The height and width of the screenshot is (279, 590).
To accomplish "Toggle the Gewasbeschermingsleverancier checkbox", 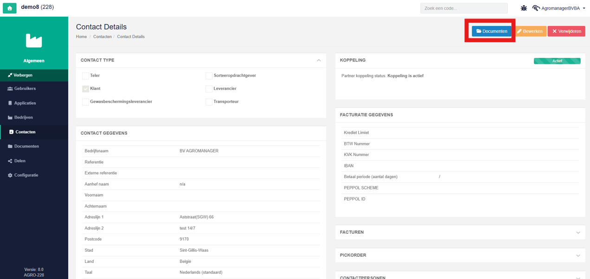I will 86,102.
